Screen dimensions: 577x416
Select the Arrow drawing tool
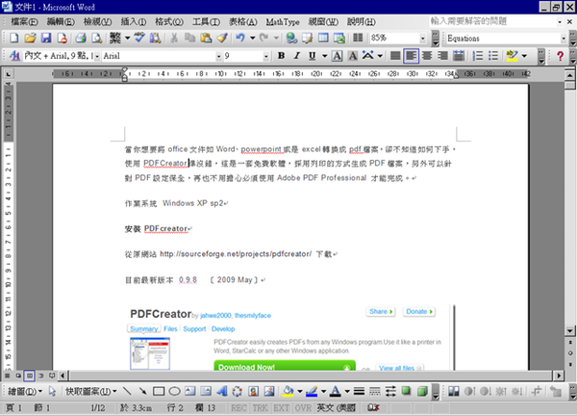[x=142, y=391]
